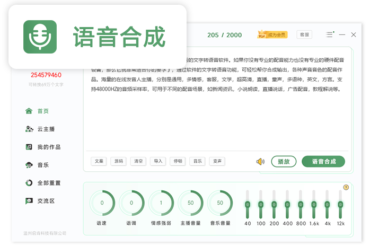Image resolution: width=370 pixels, height=246 pixels.
Task: Adjust the 主播音量 dial
Action: (191, 203)
